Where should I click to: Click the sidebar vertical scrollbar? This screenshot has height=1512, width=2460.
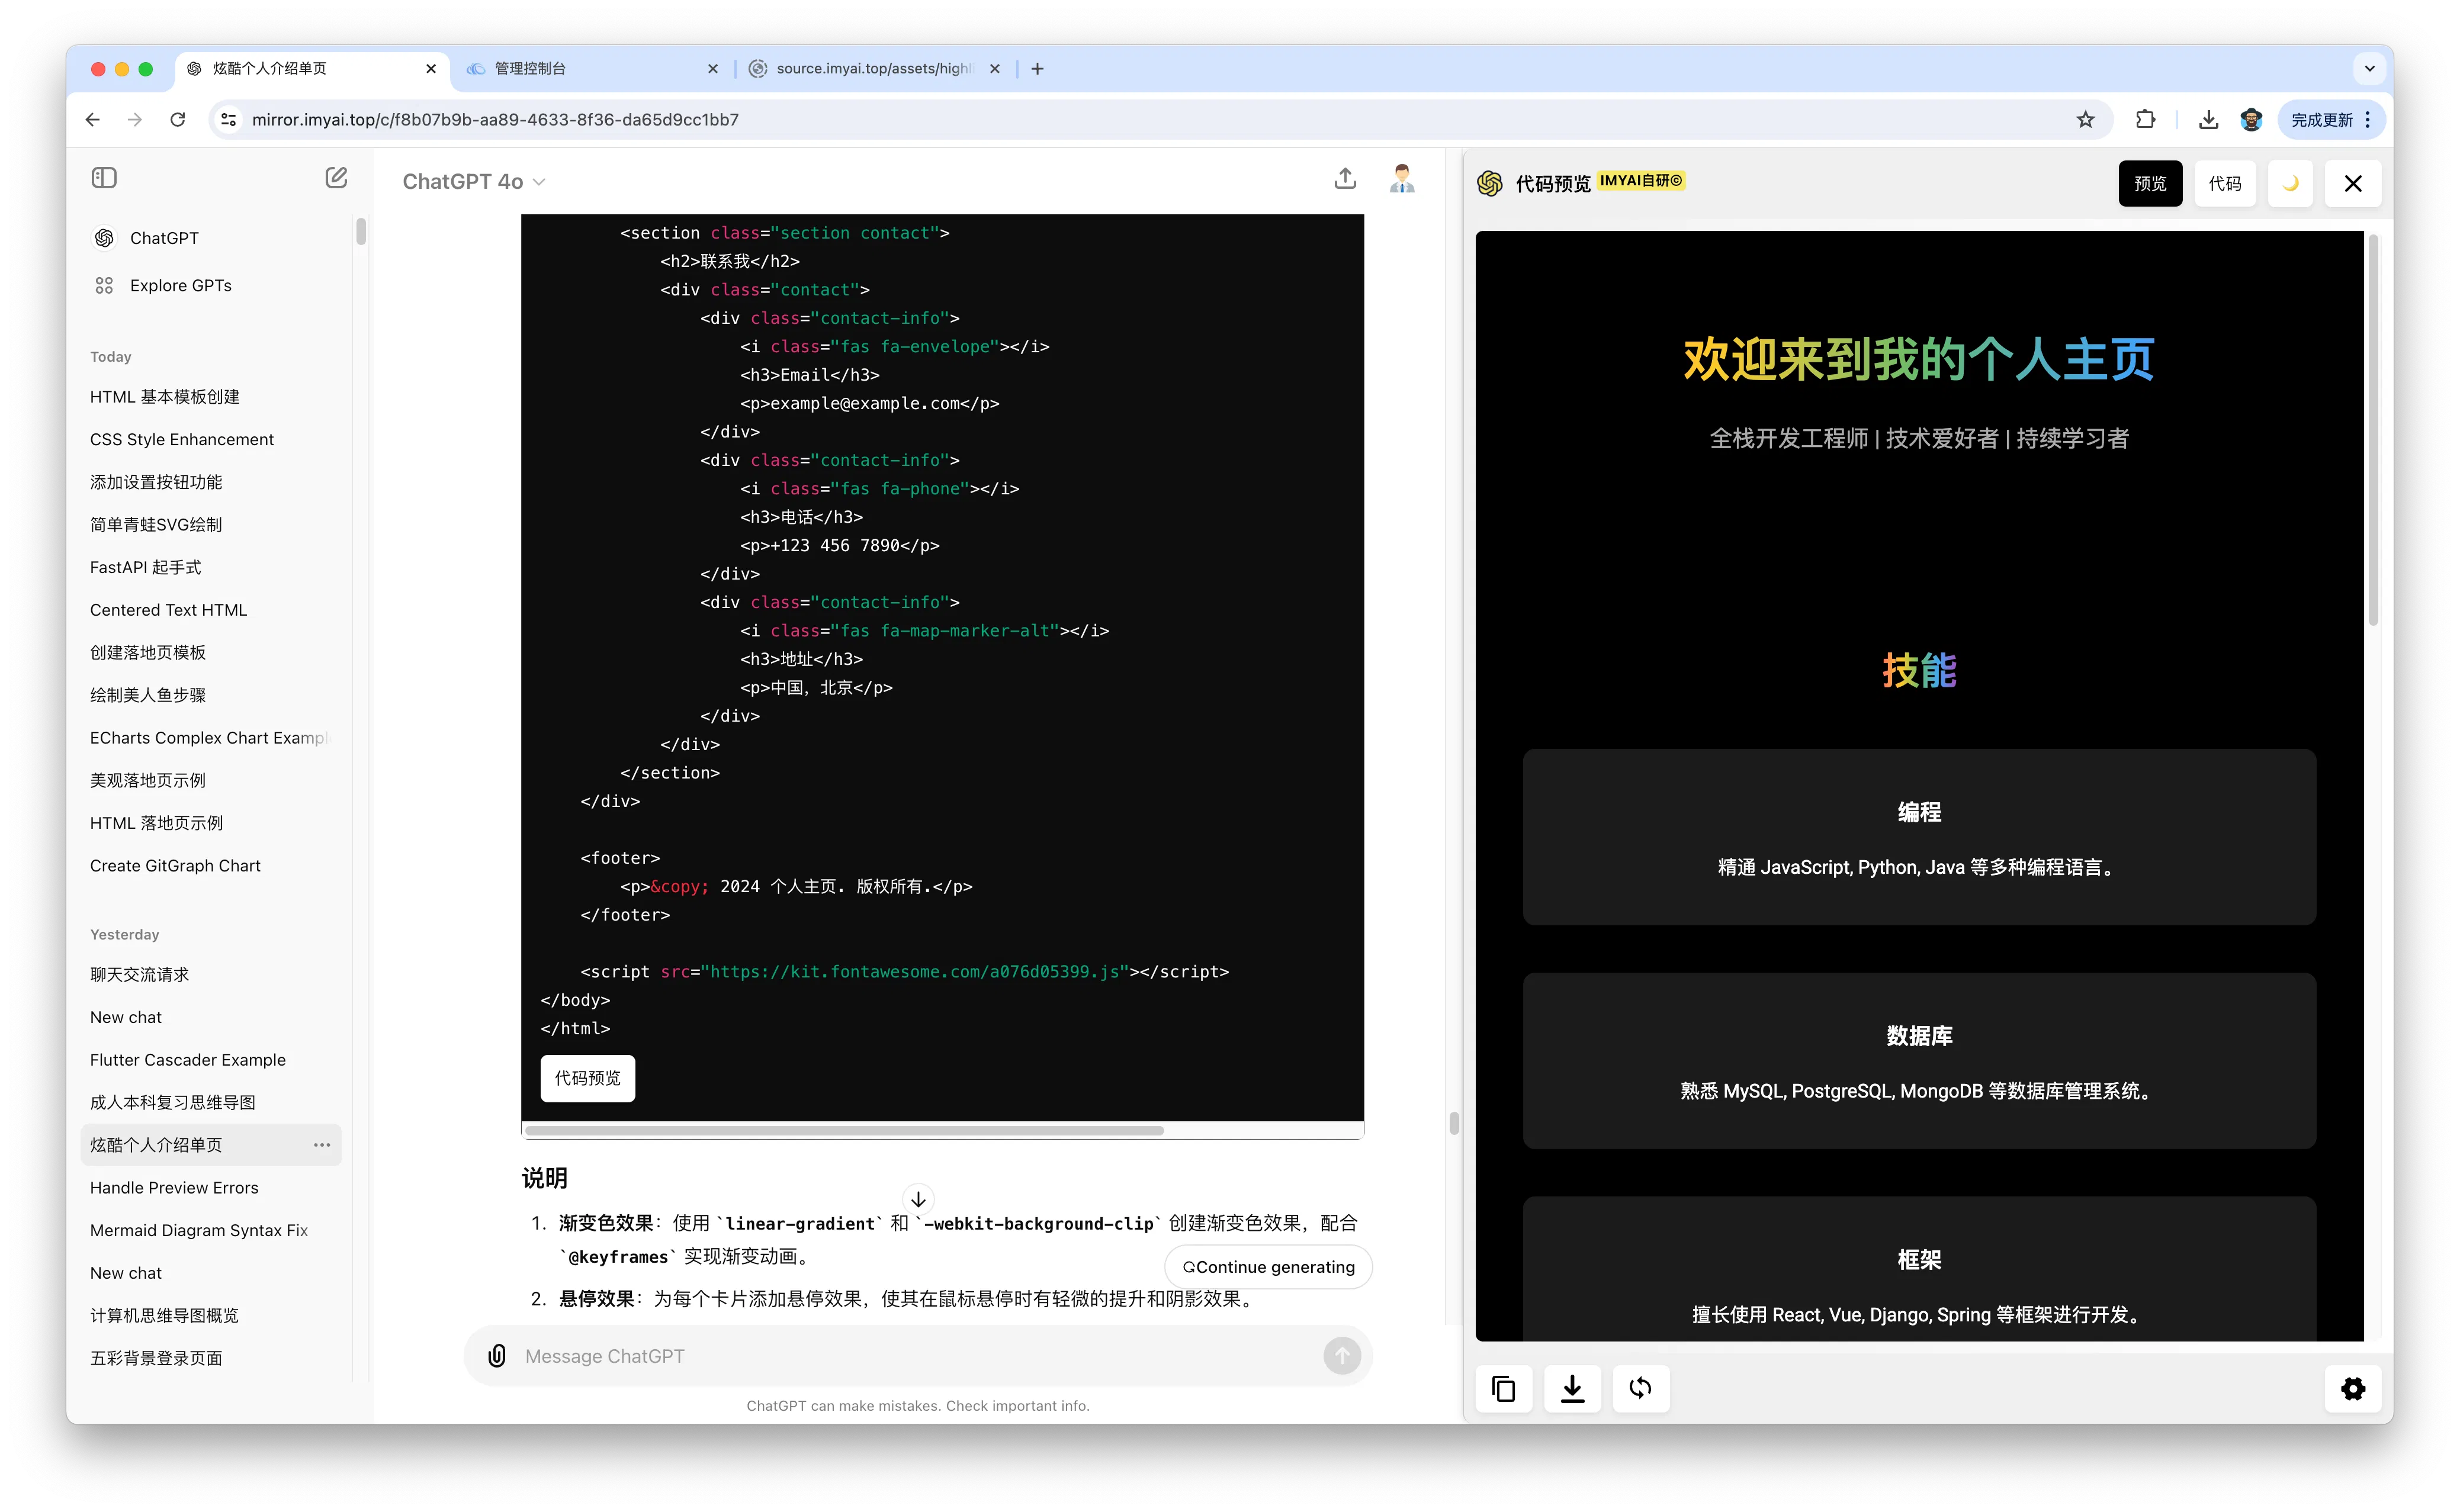pyautogui.click(x=361, y=231)
